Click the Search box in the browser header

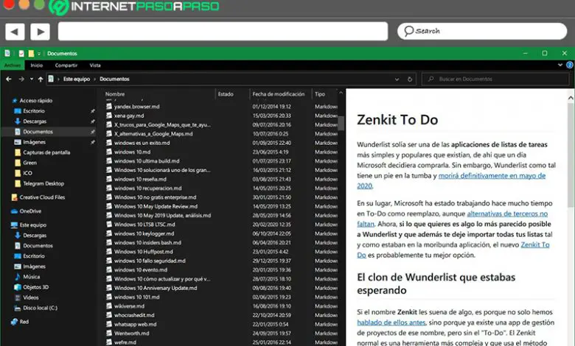(x=482, y=31)
